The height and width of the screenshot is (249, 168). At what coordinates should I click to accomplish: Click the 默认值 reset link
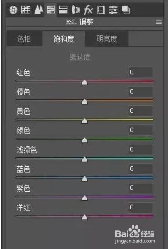click(80, 57)
